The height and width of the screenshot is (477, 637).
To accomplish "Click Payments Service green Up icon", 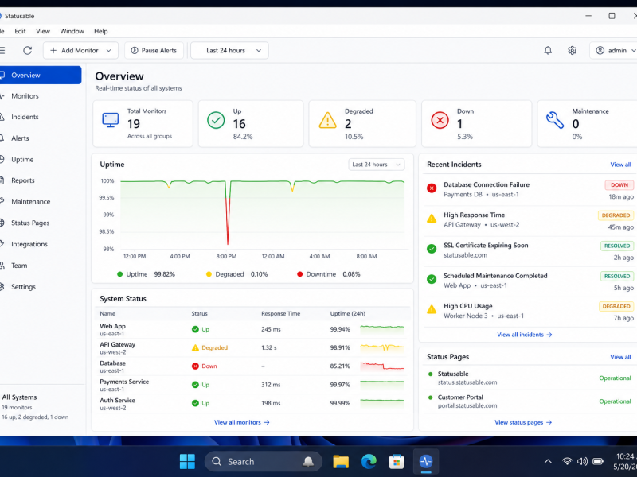I will (195, 385).
